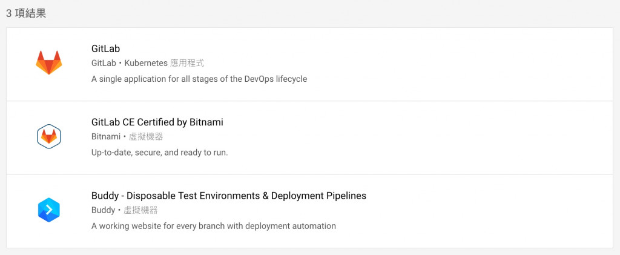Viewport: 620px width, 255px height.
Task: Click the 3 項結果 results count
Action: 26,13
